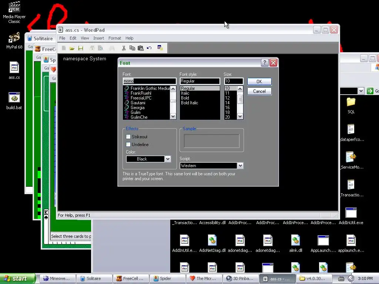The width and height of the screenshot is (379, 284).
Task: Select Italic in font style list
Action: pos(185,93)
